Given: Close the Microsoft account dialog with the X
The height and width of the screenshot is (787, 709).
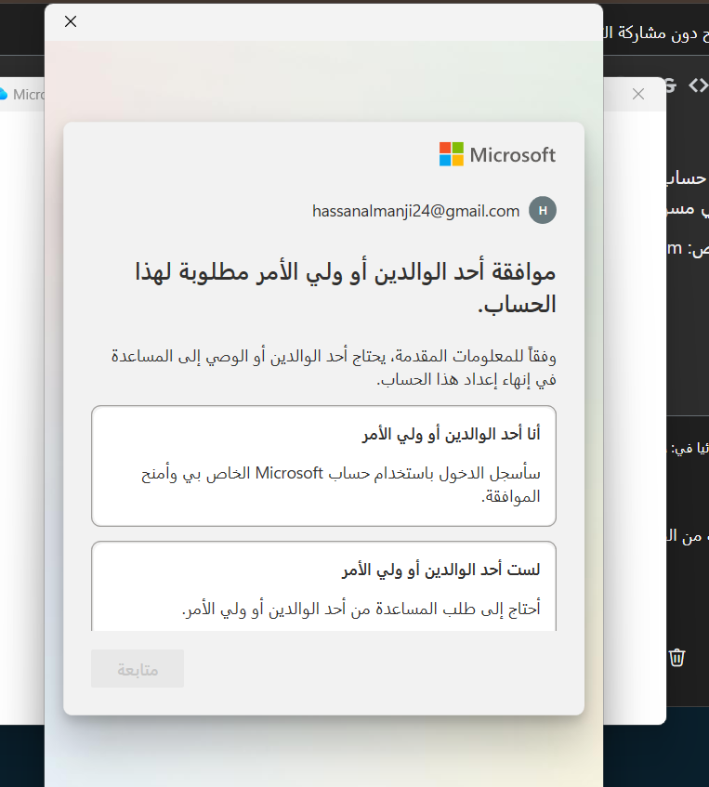Looking at the screenshot, I should tap(71, 21).
